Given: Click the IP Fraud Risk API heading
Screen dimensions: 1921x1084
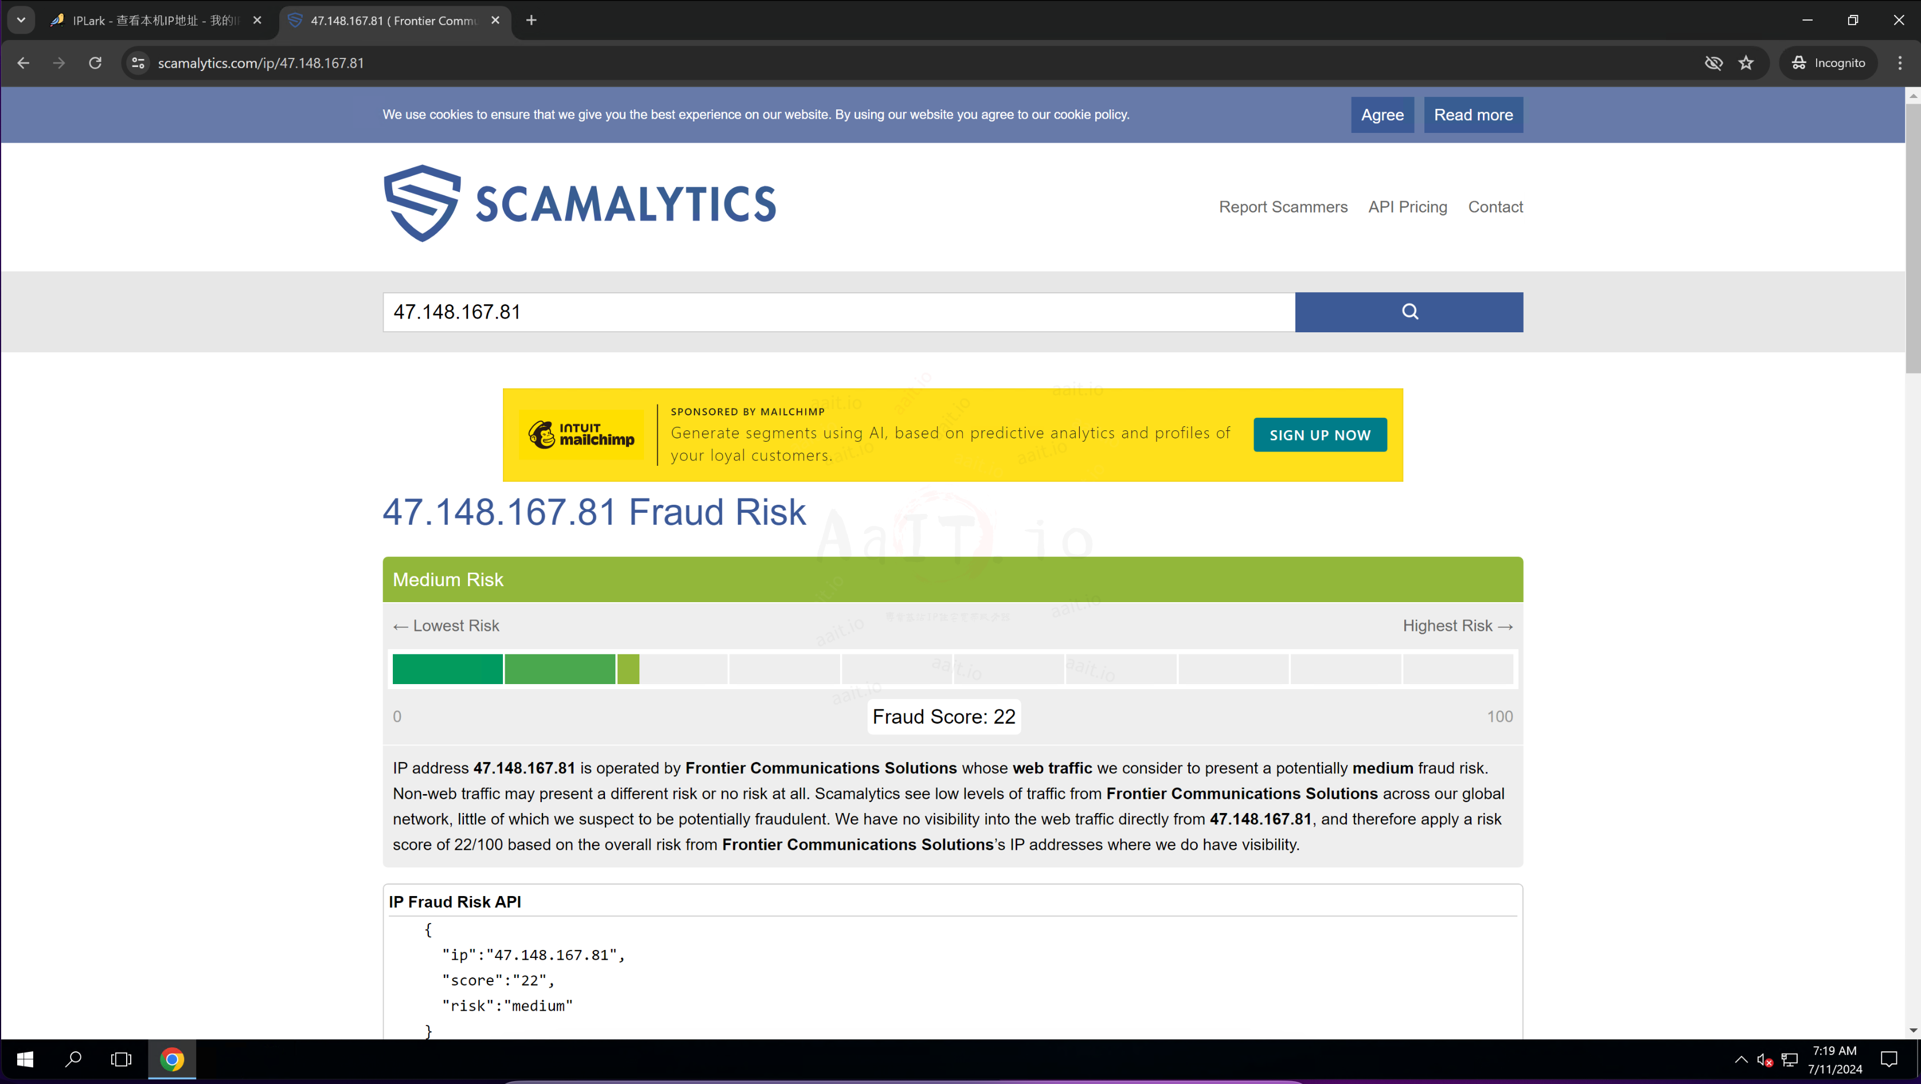Looking at the screenshot, I should (x=455, y=902).
